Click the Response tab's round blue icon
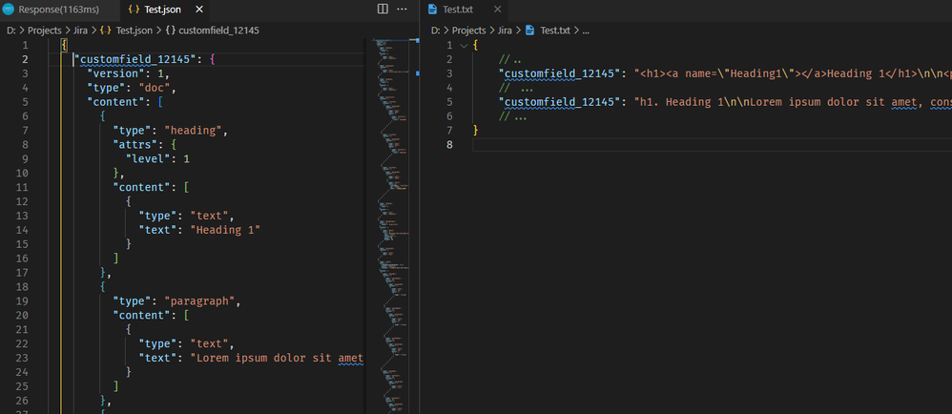 tap(10, 10)
